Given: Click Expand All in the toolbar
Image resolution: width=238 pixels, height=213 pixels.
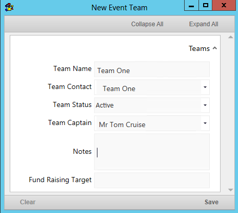Looking at the screenshot, I should click(x=204, y=24).
